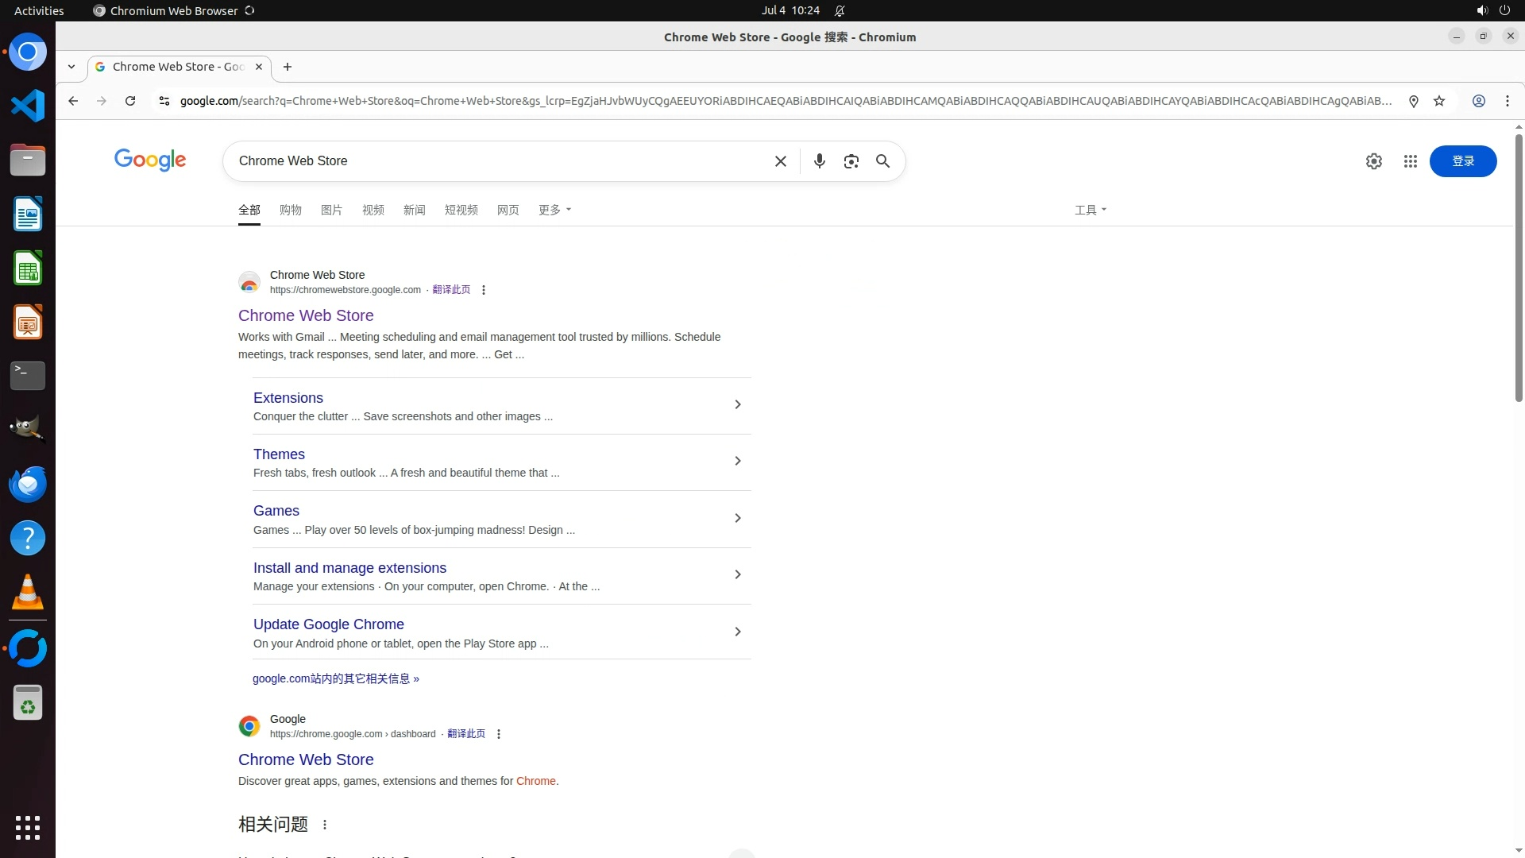
Task: Open the Extensions sitelink chevron
Action: (x=737, y=405)
